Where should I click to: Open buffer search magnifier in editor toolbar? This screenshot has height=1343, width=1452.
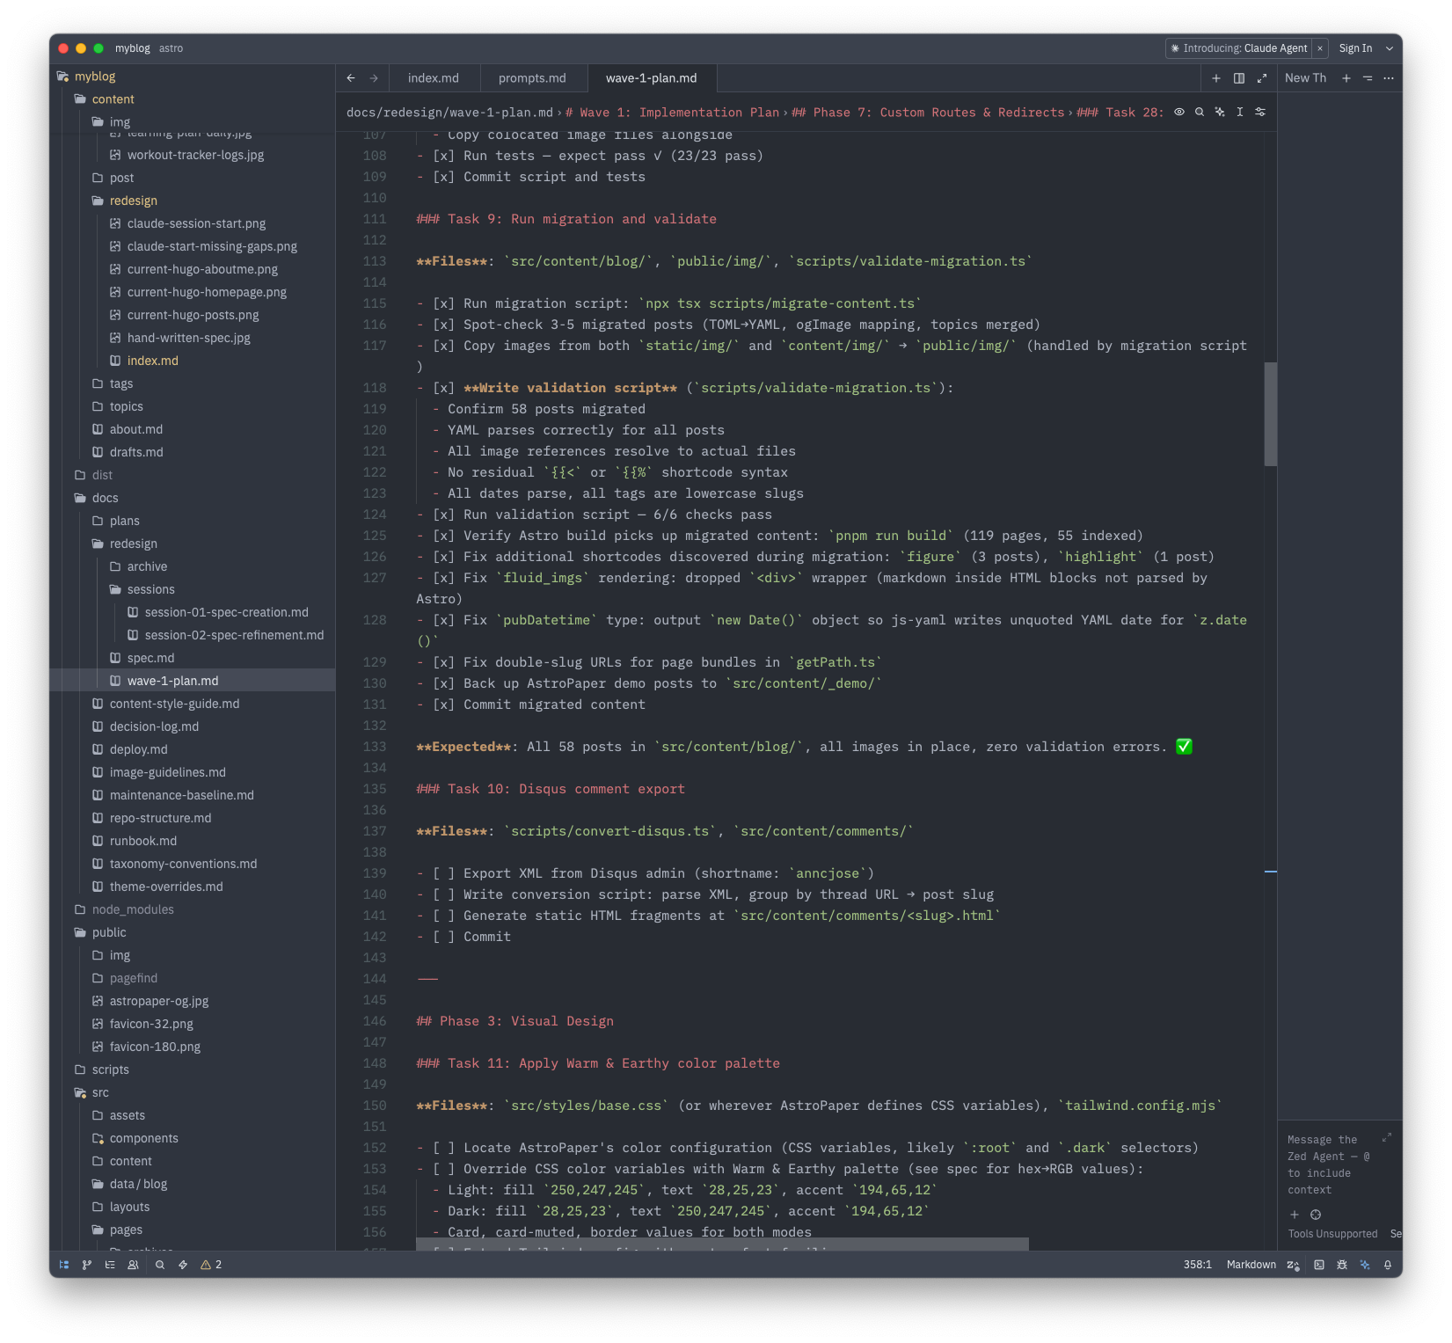coord(1200,113)
